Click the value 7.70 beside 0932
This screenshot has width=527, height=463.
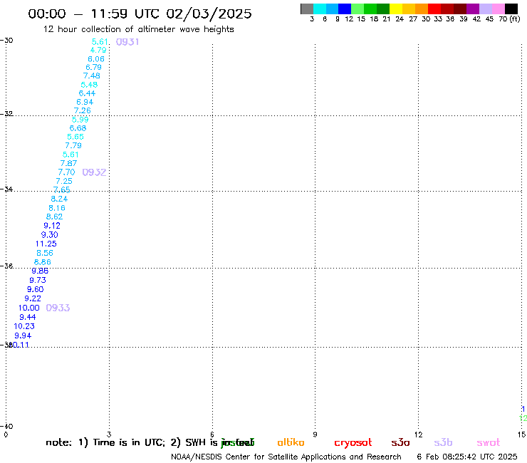pyautogui.click(x=66, y=172)
